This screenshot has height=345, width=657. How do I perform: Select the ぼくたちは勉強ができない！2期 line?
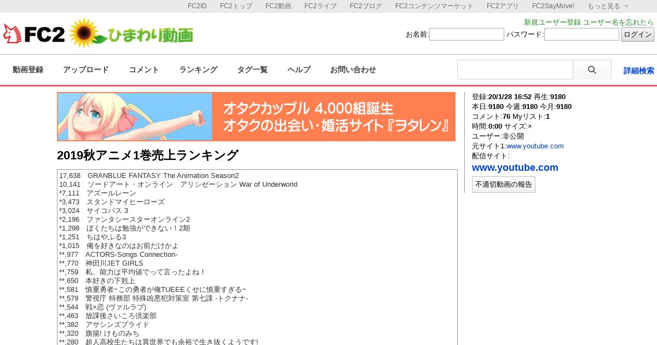coord(125,228)
